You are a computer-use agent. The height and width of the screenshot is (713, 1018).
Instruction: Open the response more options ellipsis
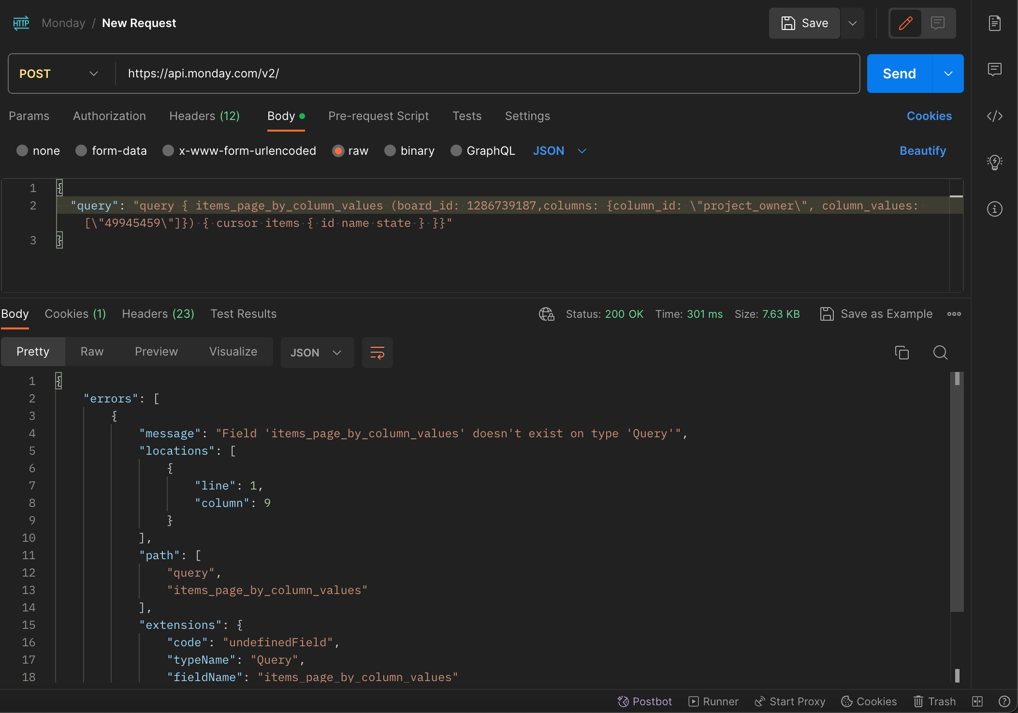(954, 314)
